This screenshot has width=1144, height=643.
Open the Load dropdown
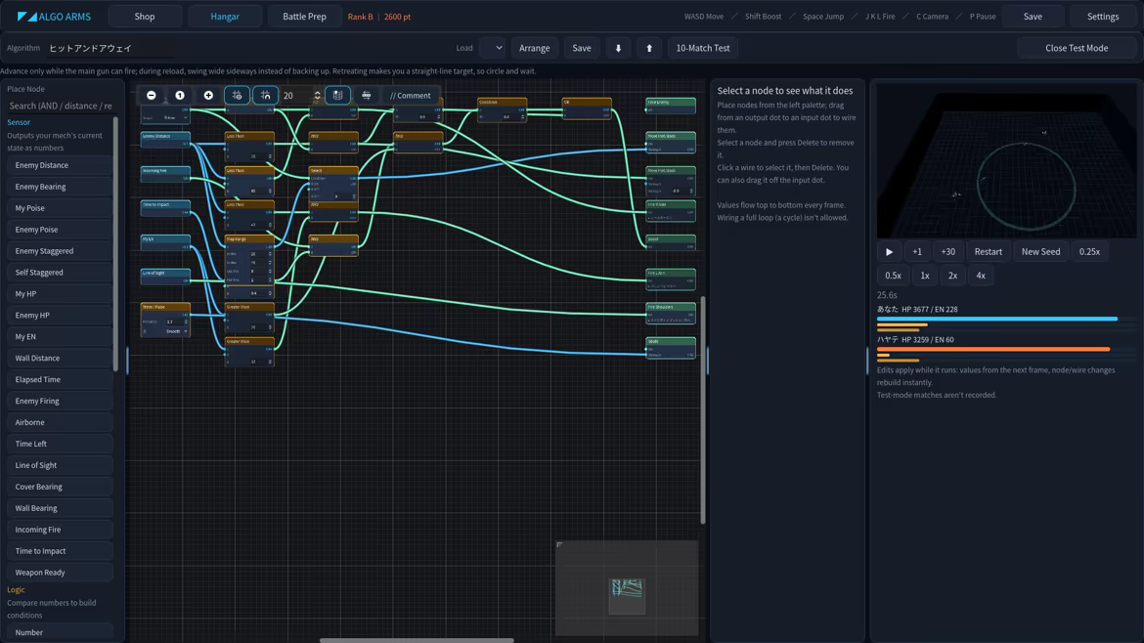pyautogui.click(x=492, y=48)
